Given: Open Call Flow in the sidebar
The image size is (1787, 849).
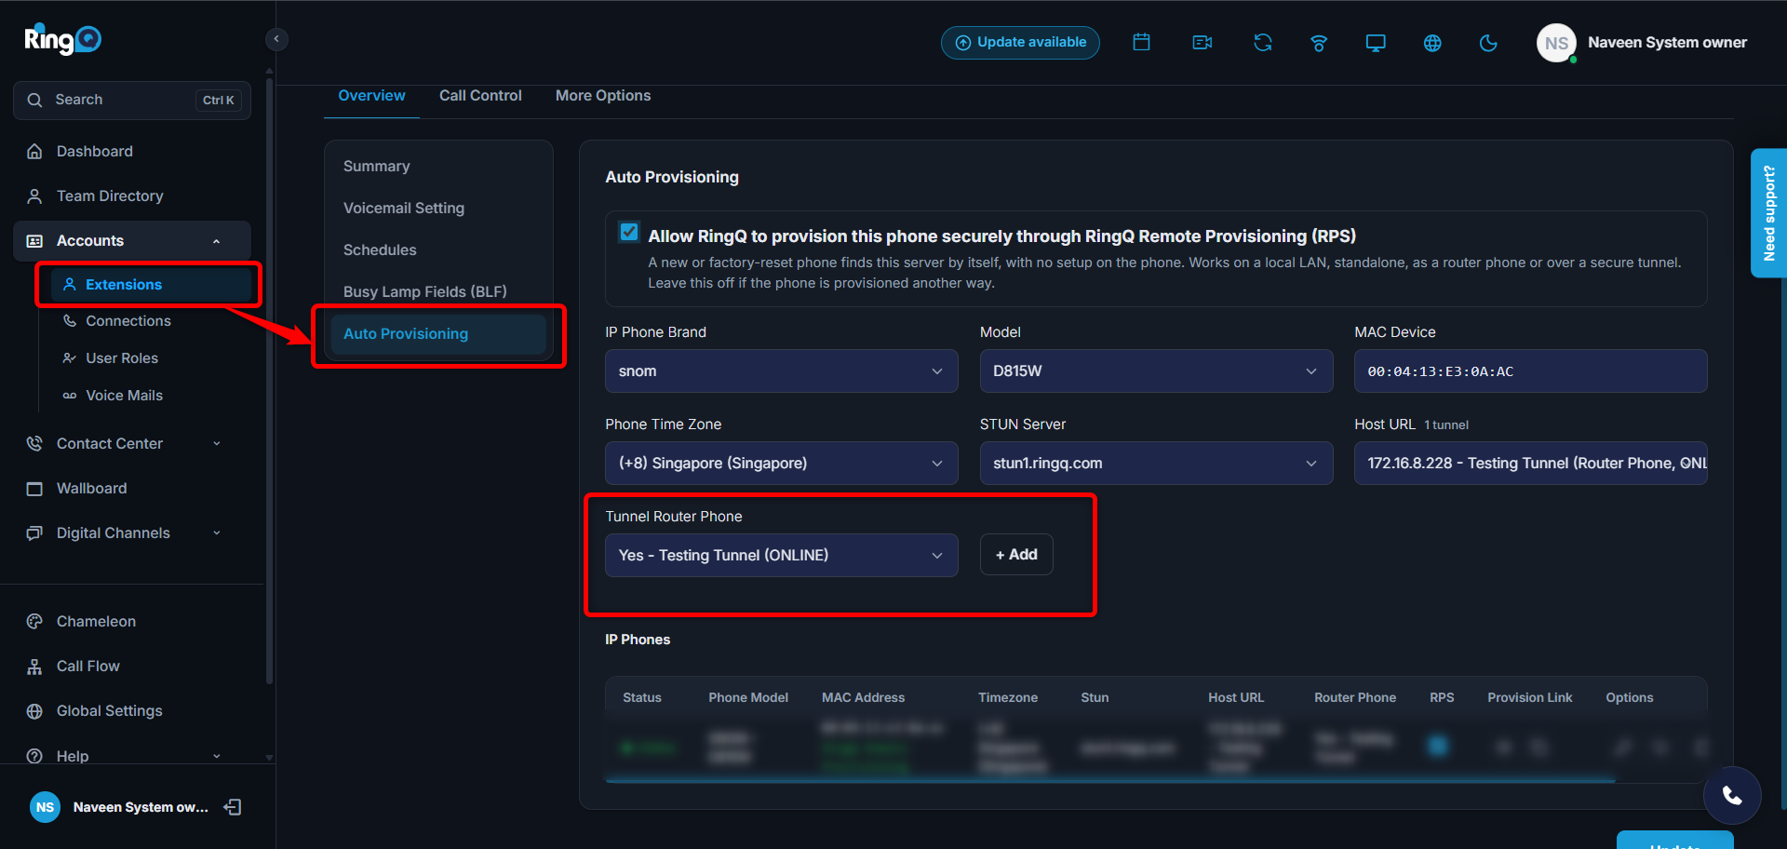Looking at the screenshot, I should click(132, 666).
